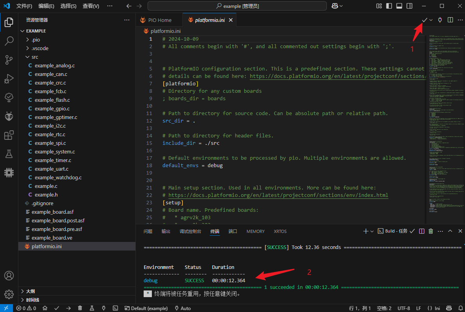Run PlatformIO Build via status bar checkmark
This screenshot has width=465, height=312.
[x=56, y=308]
